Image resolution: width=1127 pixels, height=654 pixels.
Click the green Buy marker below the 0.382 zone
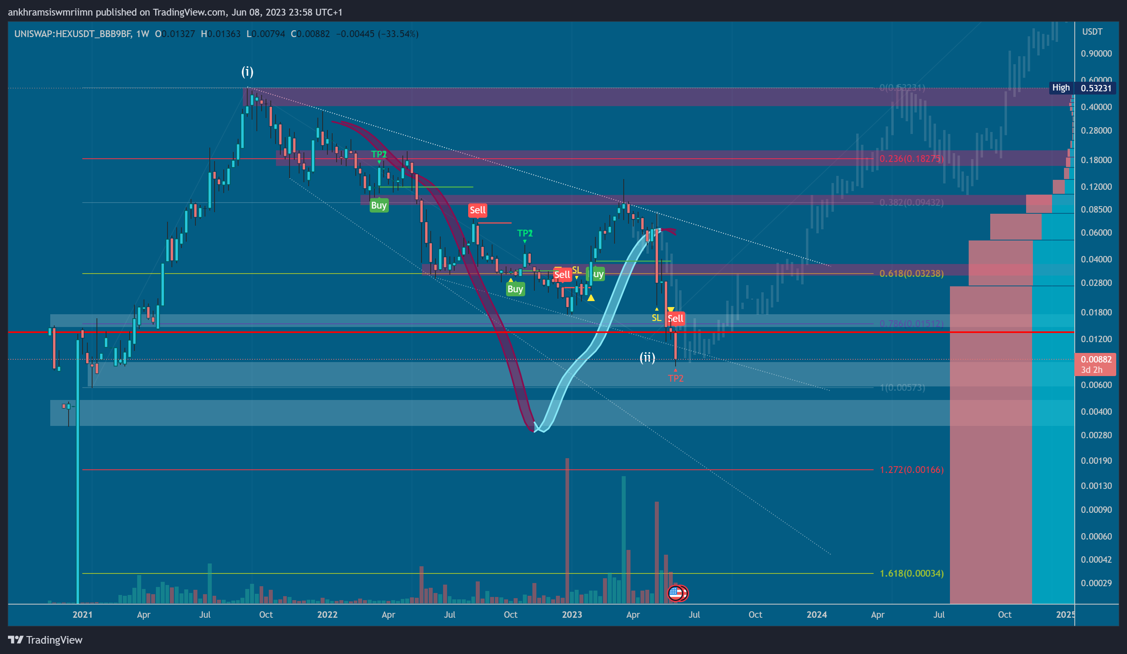tap(379, 205)
